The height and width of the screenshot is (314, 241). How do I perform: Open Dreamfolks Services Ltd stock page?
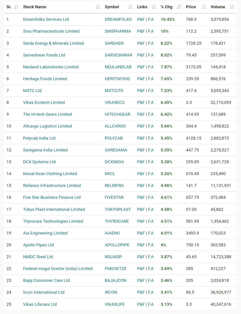click(46, 19)
